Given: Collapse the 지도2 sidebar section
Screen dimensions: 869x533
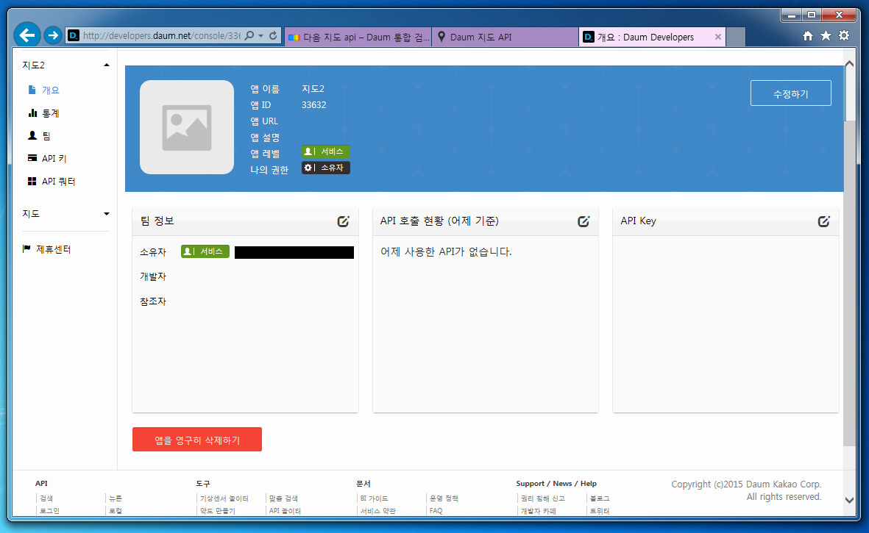Looking at the screenshot, I should 105,64.
